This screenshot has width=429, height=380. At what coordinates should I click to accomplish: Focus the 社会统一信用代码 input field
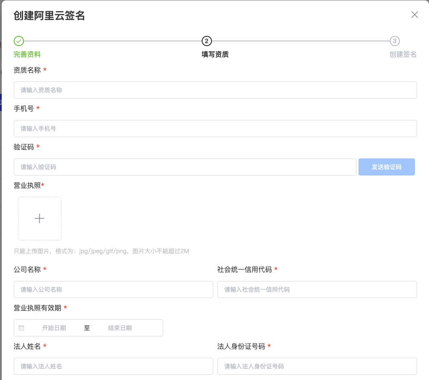(317, 289)
